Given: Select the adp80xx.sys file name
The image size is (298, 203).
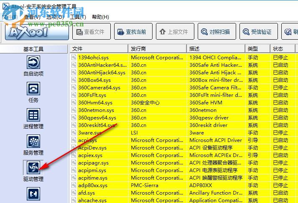Looking at the screenshot, I should [93, 185].
